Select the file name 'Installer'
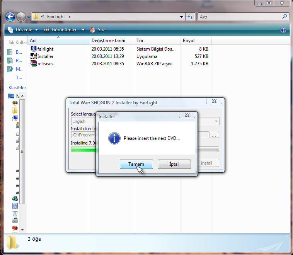The width and height of the screenshot is (293, 255). [x=45, y=56]
